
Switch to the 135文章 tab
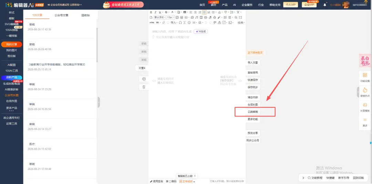[37, 15]
